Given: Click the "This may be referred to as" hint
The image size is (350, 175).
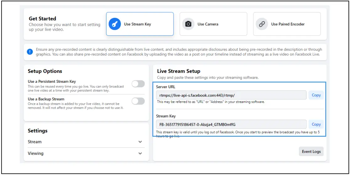Looking at the screenshot, I should [211, 102].
